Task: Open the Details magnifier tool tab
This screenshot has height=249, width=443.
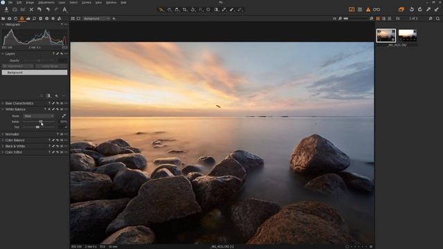Action: 34,19
